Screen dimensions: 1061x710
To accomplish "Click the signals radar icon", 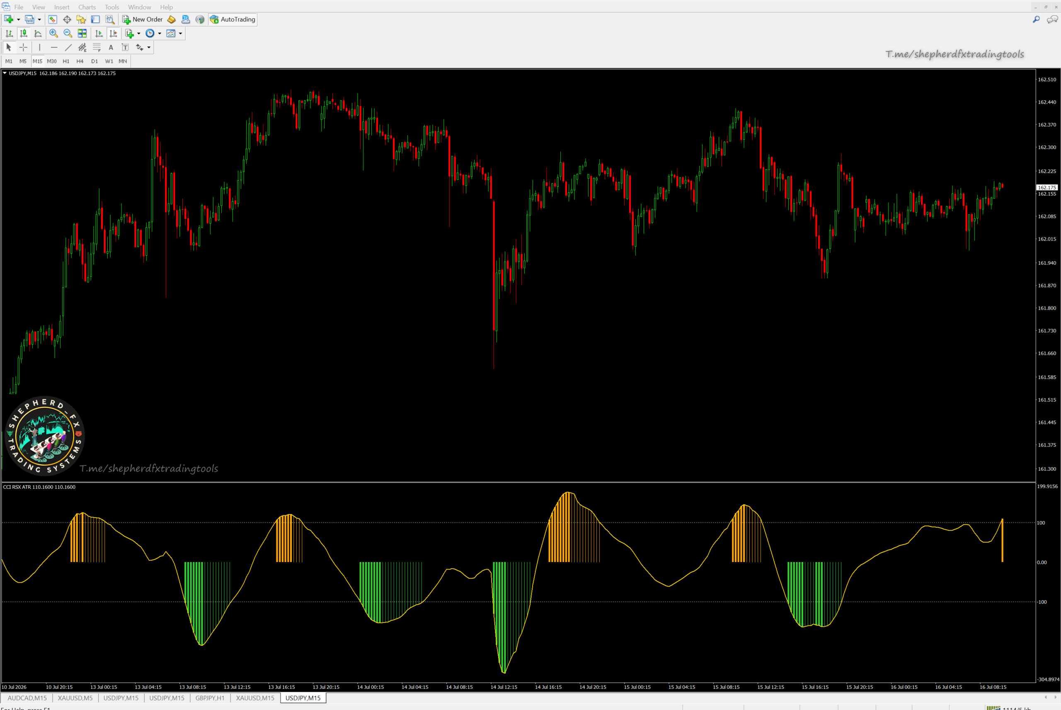I will tap(200, 19).
